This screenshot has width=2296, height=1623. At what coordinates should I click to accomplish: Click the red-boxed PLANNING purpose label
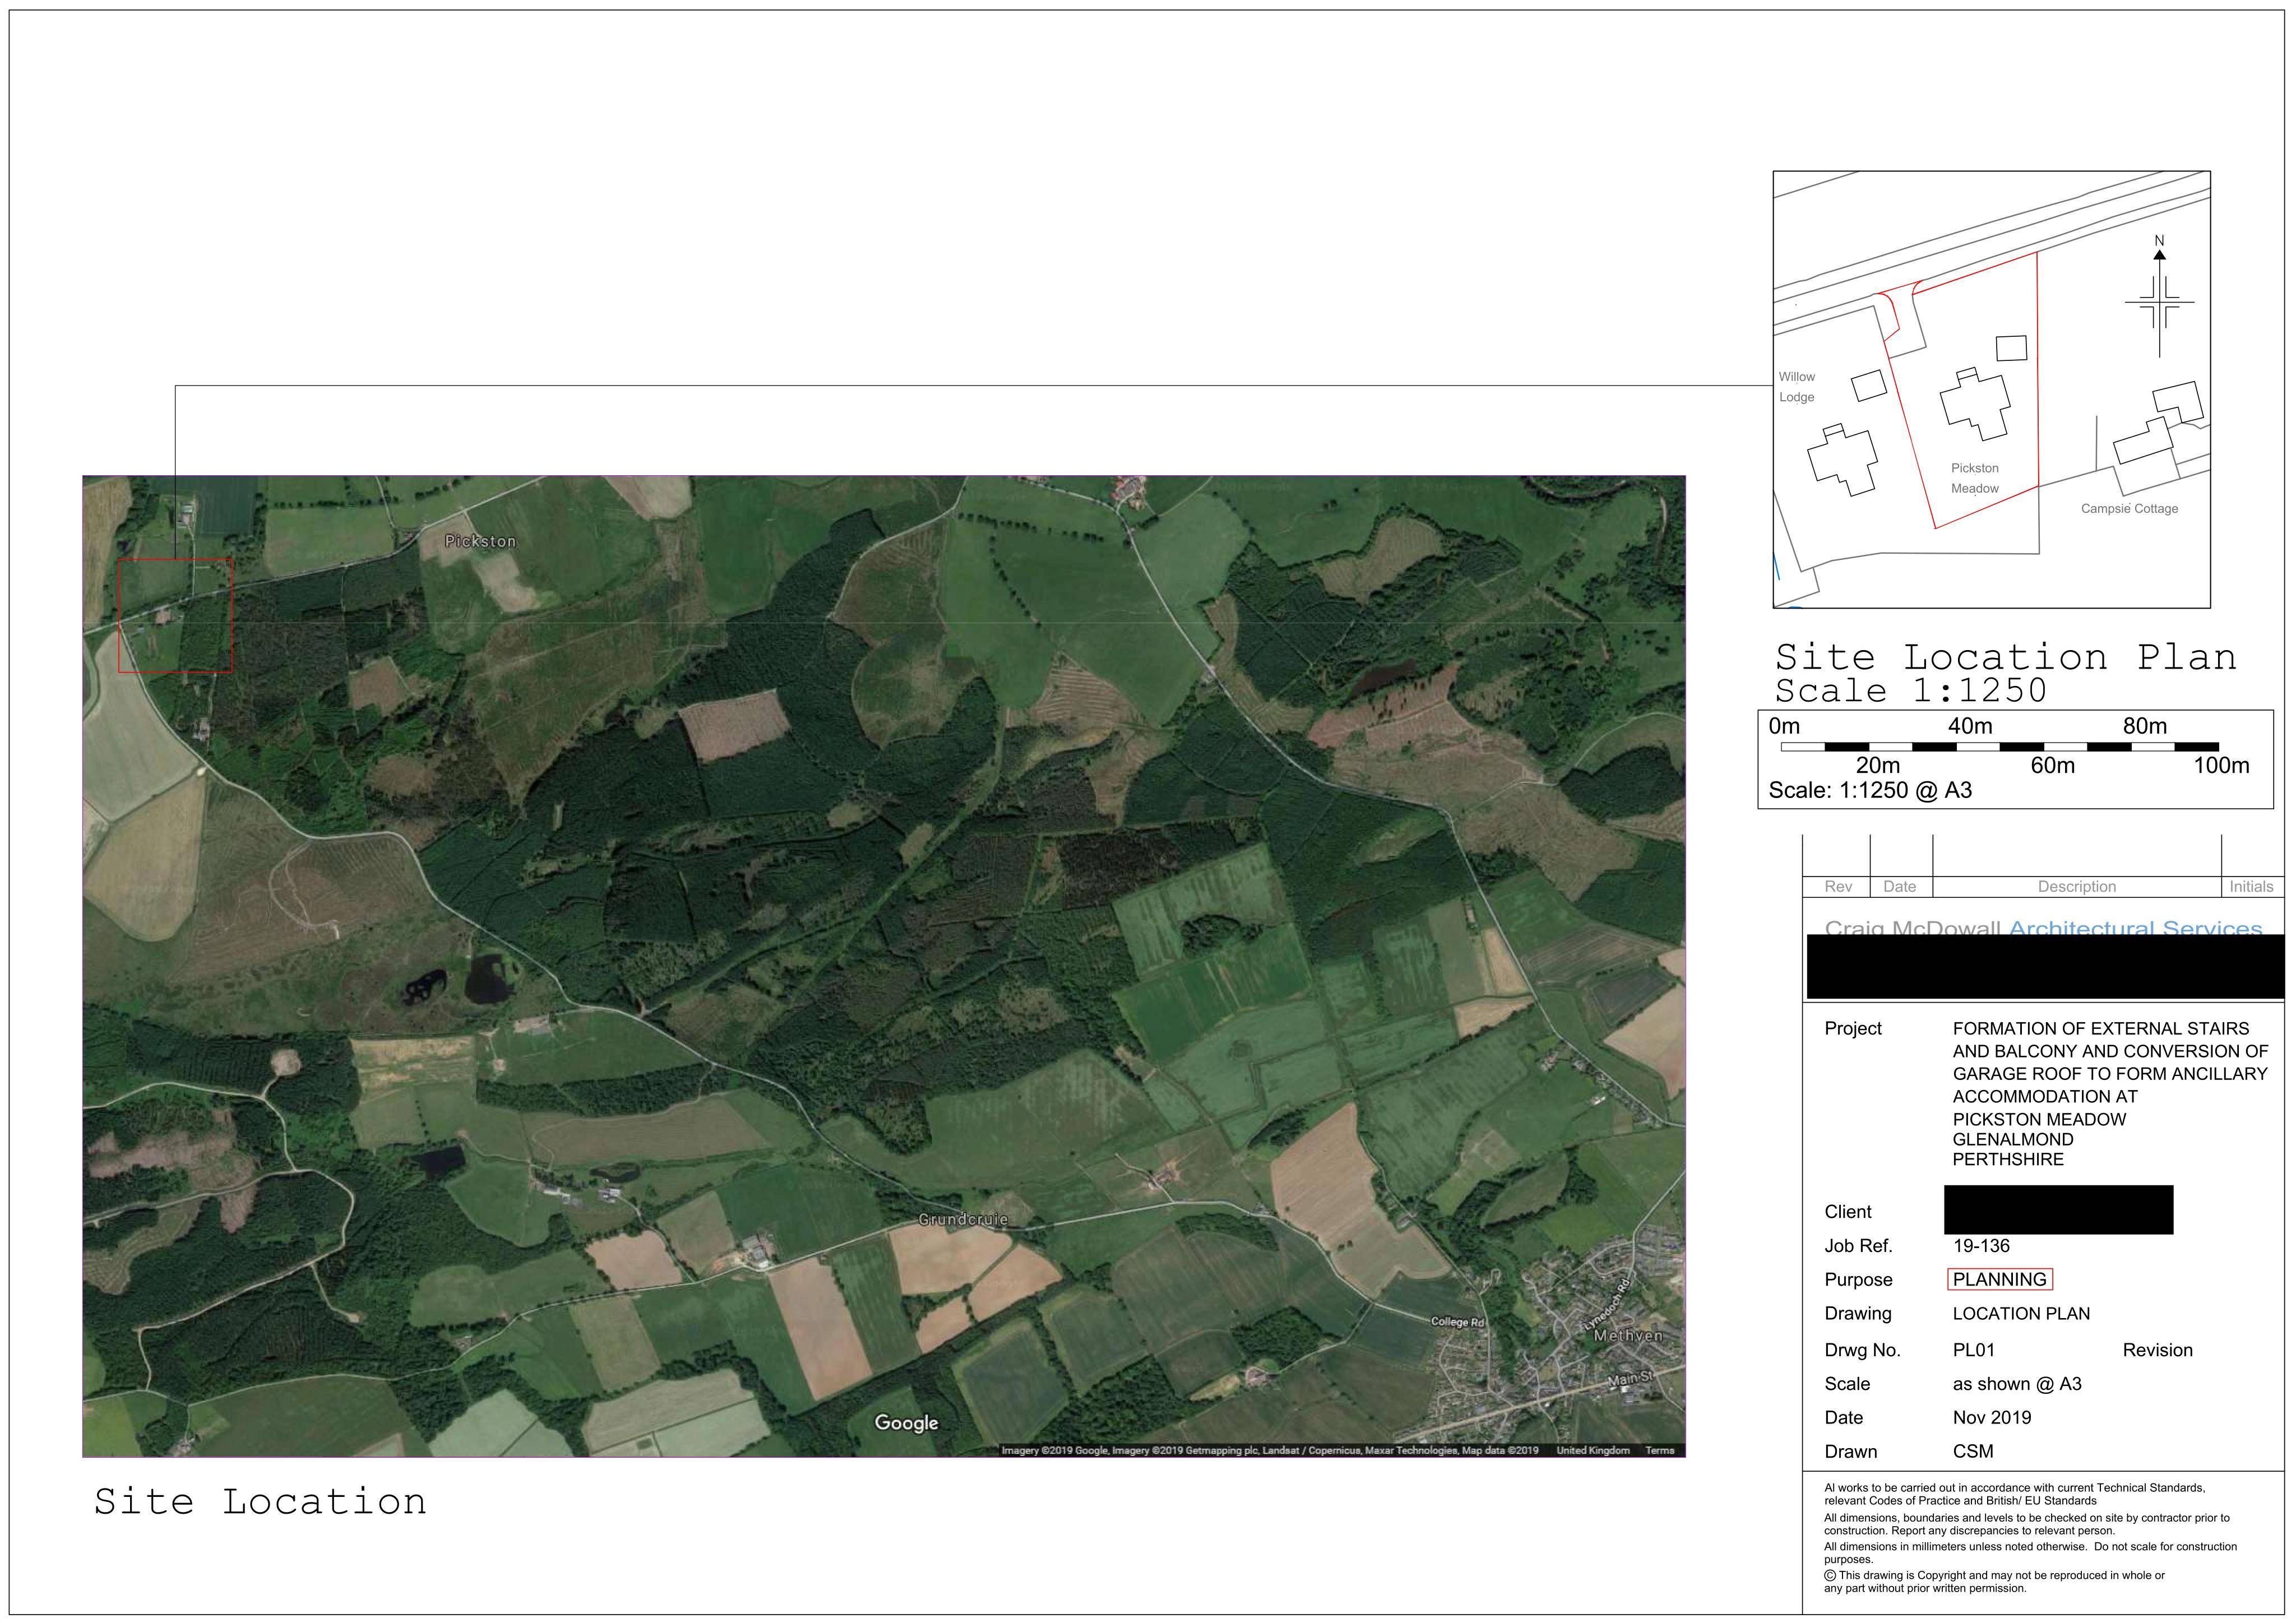click(x=2000, y=1279)
